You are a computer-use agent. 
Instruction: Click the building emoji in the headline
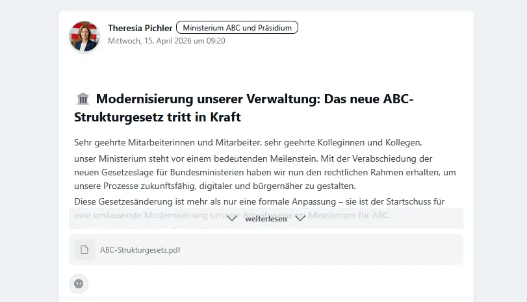coord(83,99)
